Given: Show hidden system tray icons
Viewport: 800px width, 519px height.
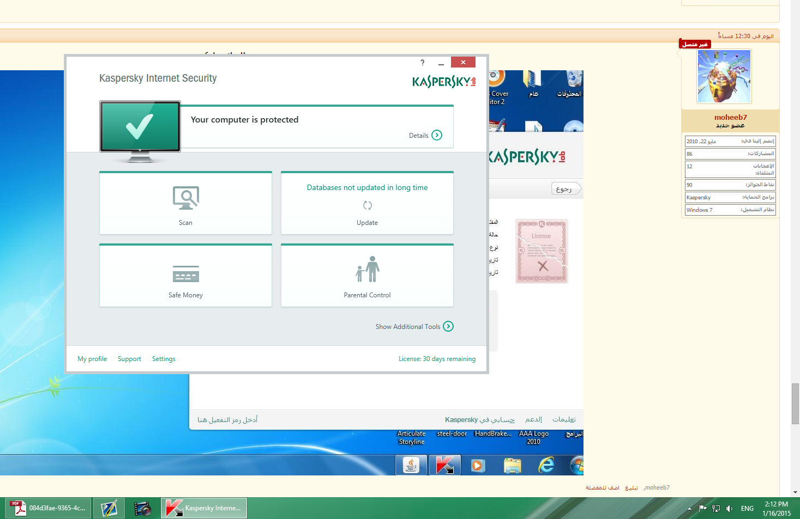Looking at the screenshot, I should (x=689, y=509).
